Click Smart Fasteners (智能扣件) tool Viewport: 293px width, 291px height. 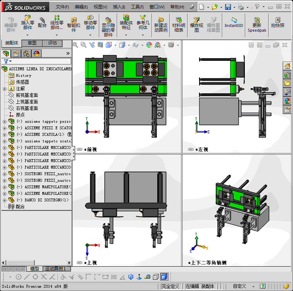[74, 25]
